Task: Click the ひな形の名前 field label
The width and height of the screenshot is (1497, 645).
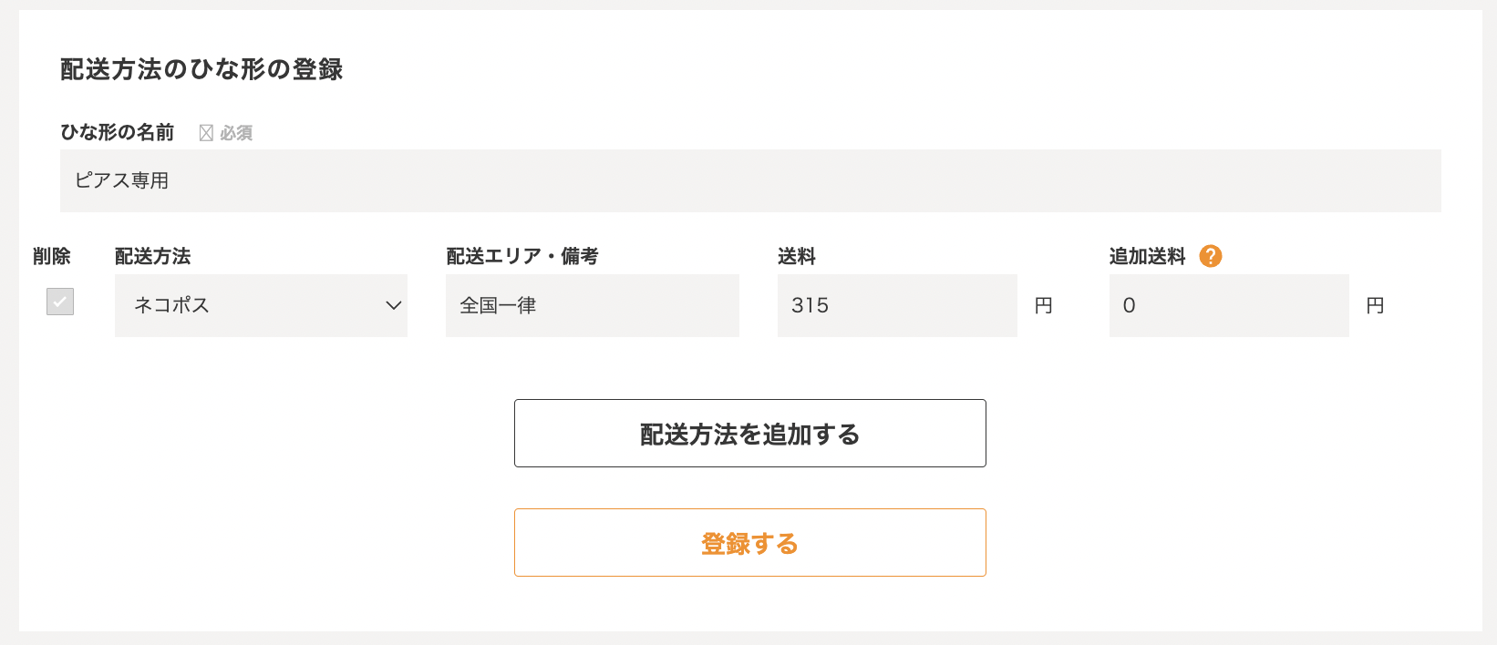Action: [x=118, y=132]
